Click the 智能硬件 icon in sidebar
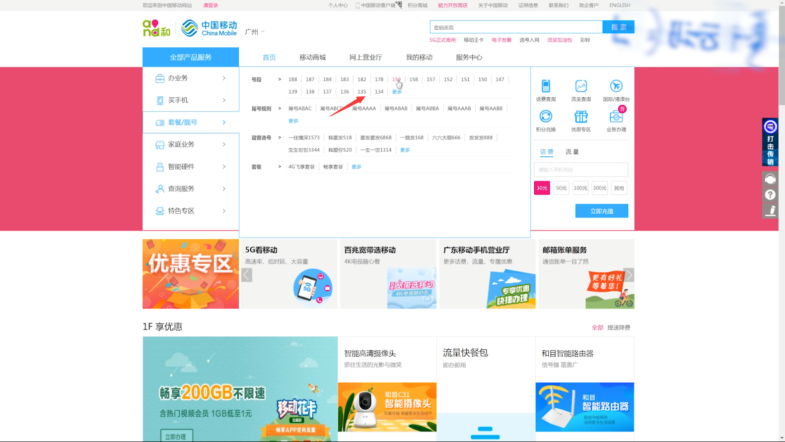785x442 pixels. pos(159,167)
